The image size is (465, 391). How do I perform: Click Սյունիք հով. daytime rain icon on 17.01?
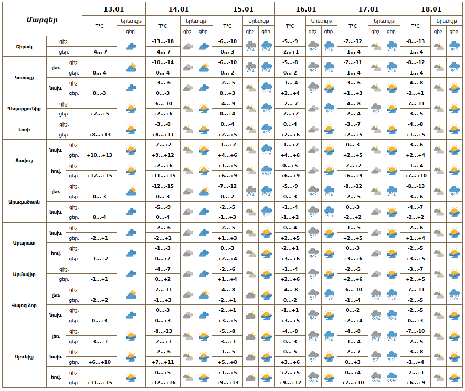coord(392,377)
